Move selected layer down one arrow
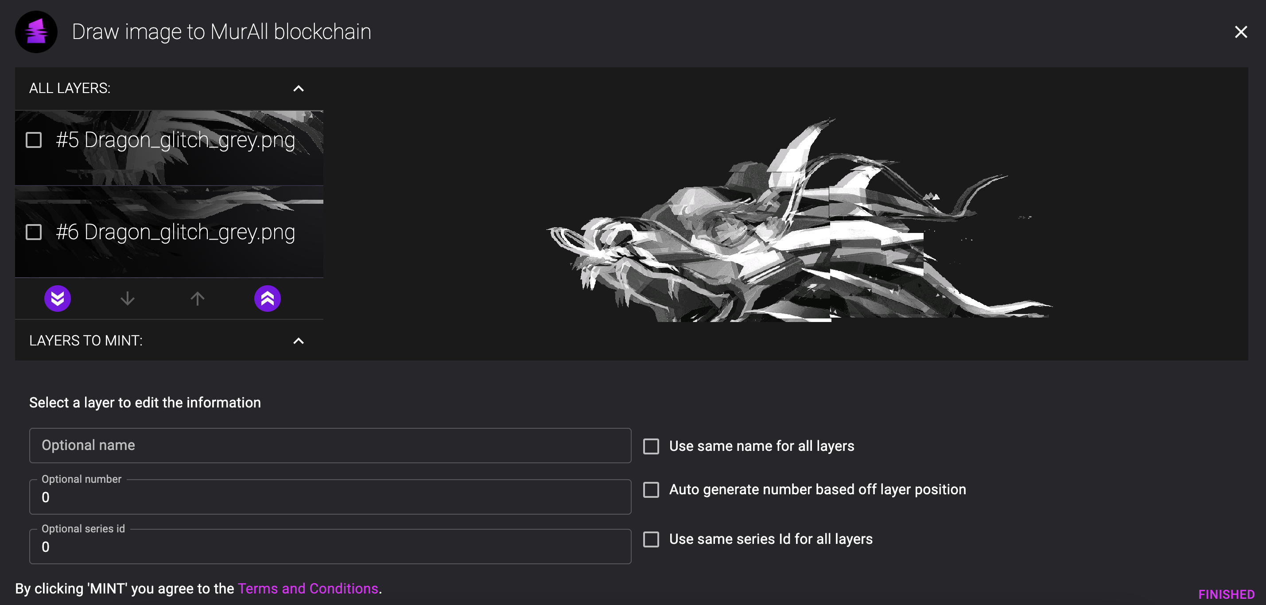 coord(128,299)
